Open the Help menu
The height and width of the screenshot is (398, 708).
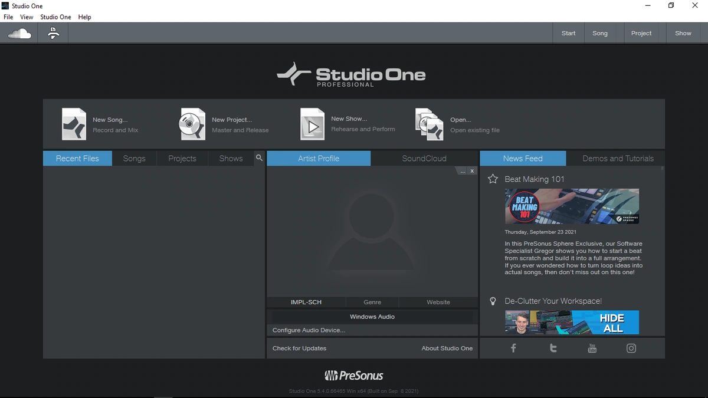click(x=85, y=17)
